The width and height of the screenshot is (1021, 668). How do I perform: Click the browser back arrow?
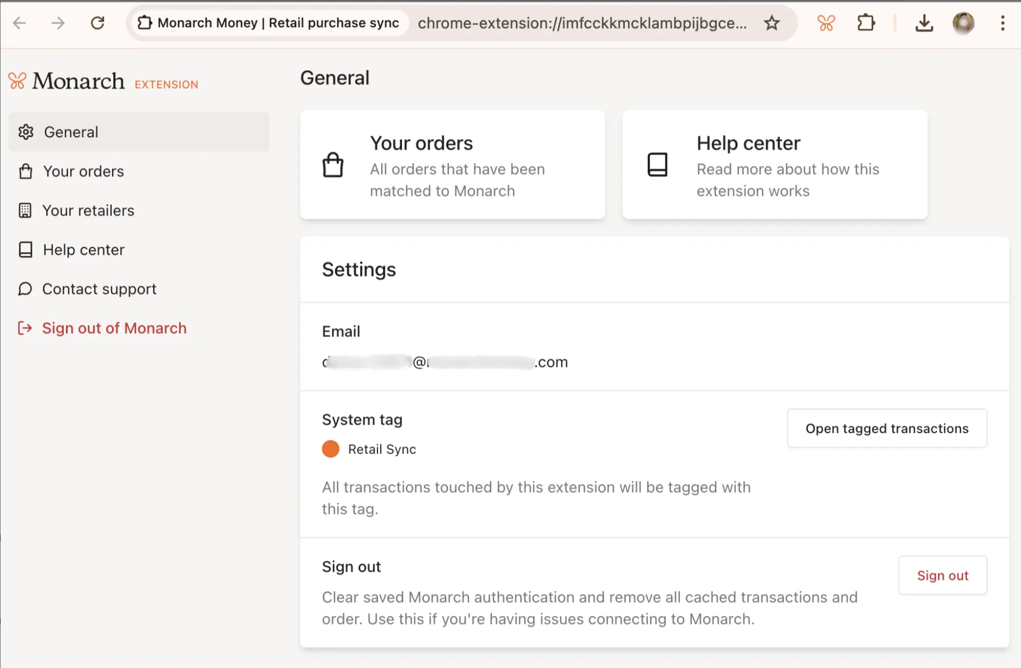20,23
